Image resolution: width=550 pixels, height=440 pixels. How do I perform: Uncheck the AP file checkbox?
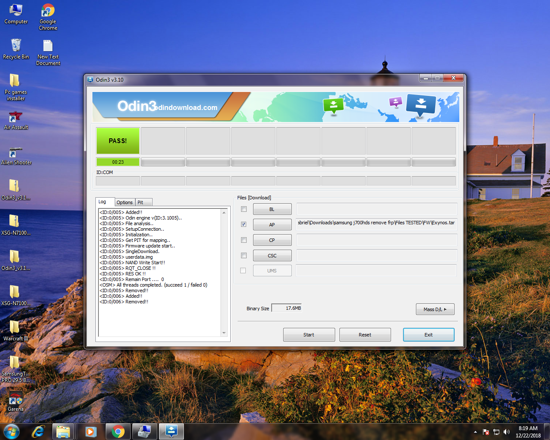(x=244, y=224)
